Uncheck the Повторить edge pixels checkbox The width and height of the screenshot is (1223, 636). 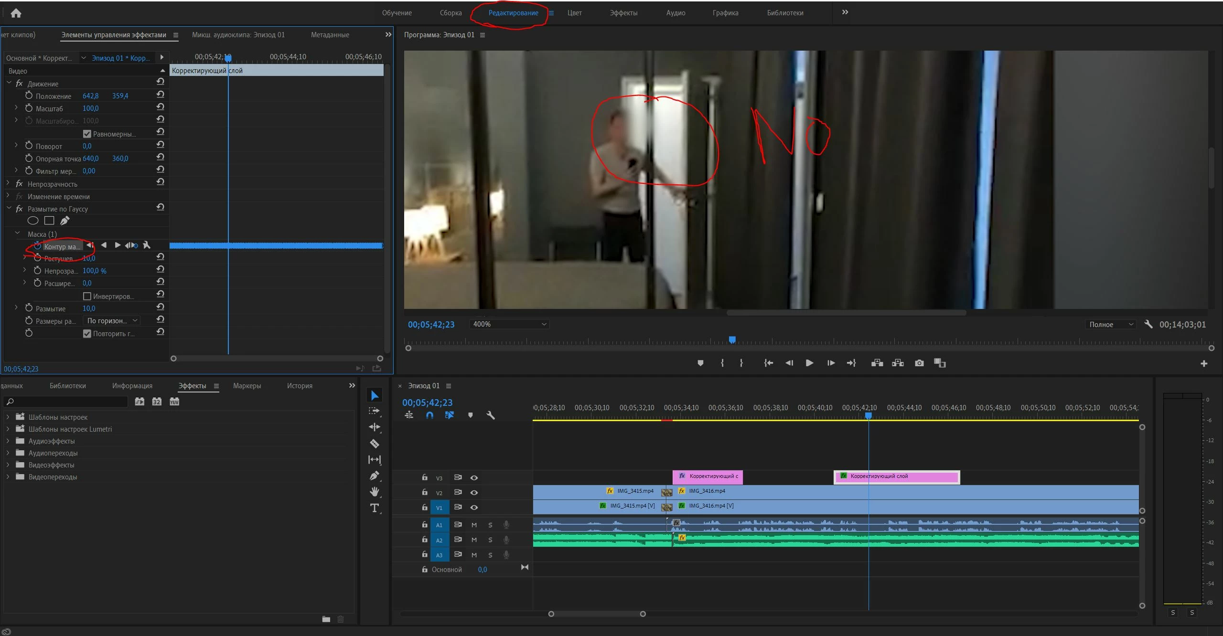point(87,334)
